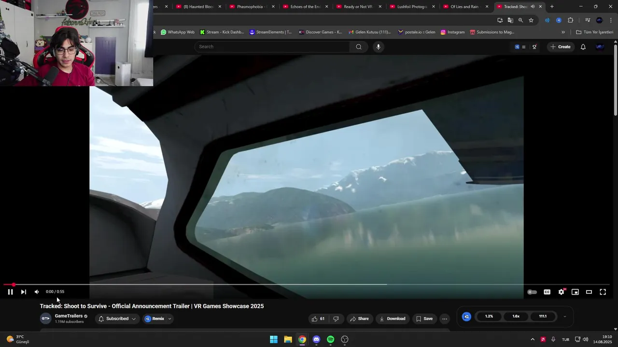The image size is (618, 347).
Task: Switch to miniplayer mode
Action: coord(575,292)
